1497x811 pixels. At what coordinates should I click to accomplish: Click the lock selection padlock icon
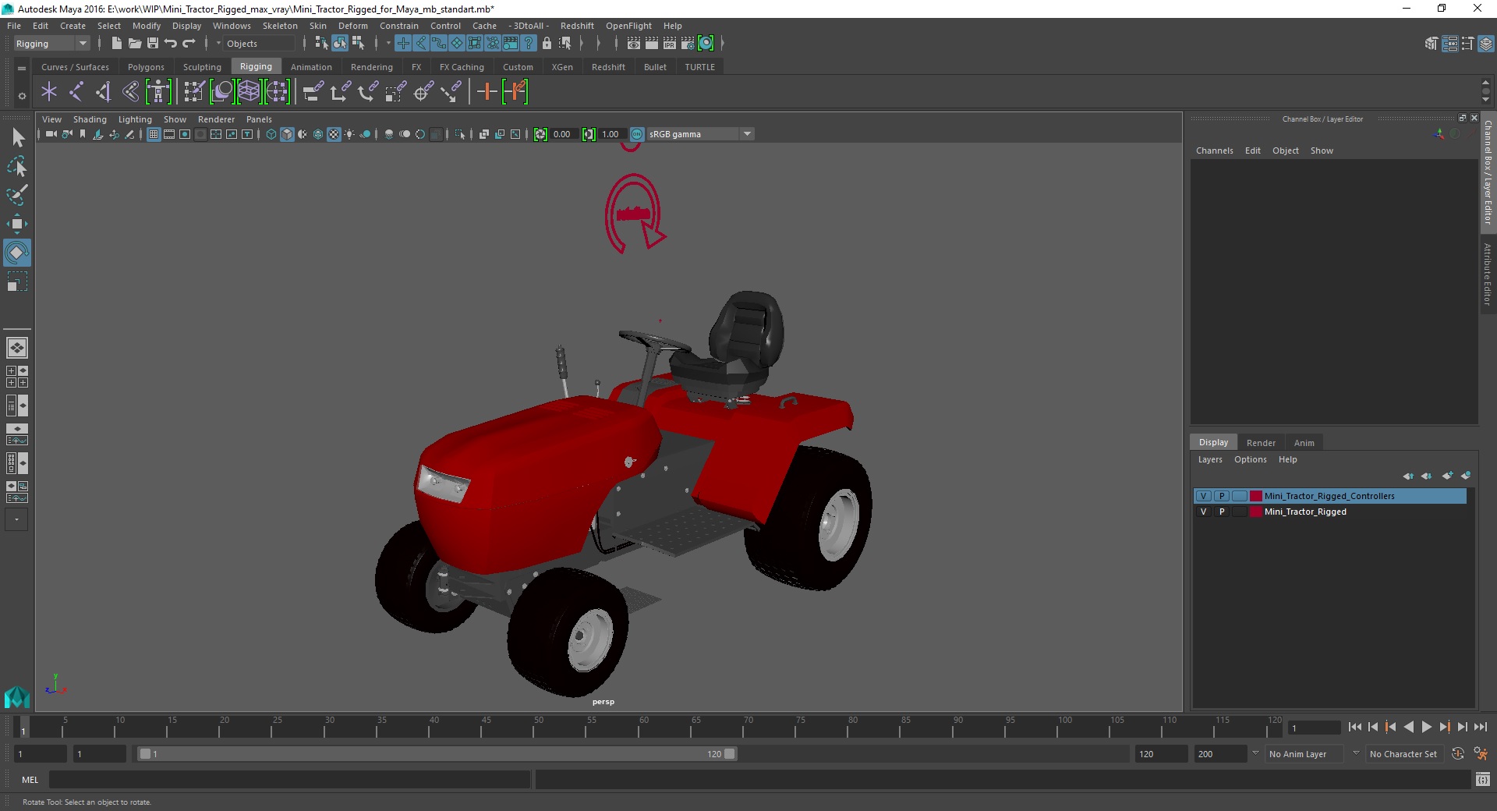click(x=547, y=44)
